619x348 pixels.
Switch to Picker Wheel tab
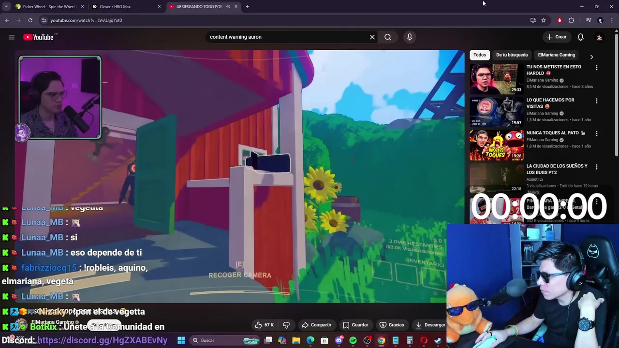[48, 7]
